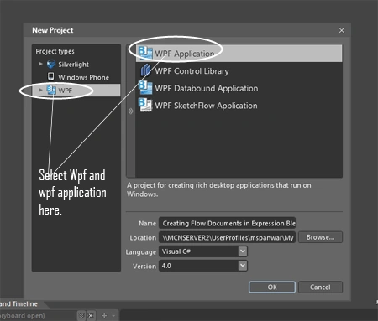Viewport: 378px width, 321px height.
Task: Click the Name input field
Action: pyautogui.click(x=227, y=223)
